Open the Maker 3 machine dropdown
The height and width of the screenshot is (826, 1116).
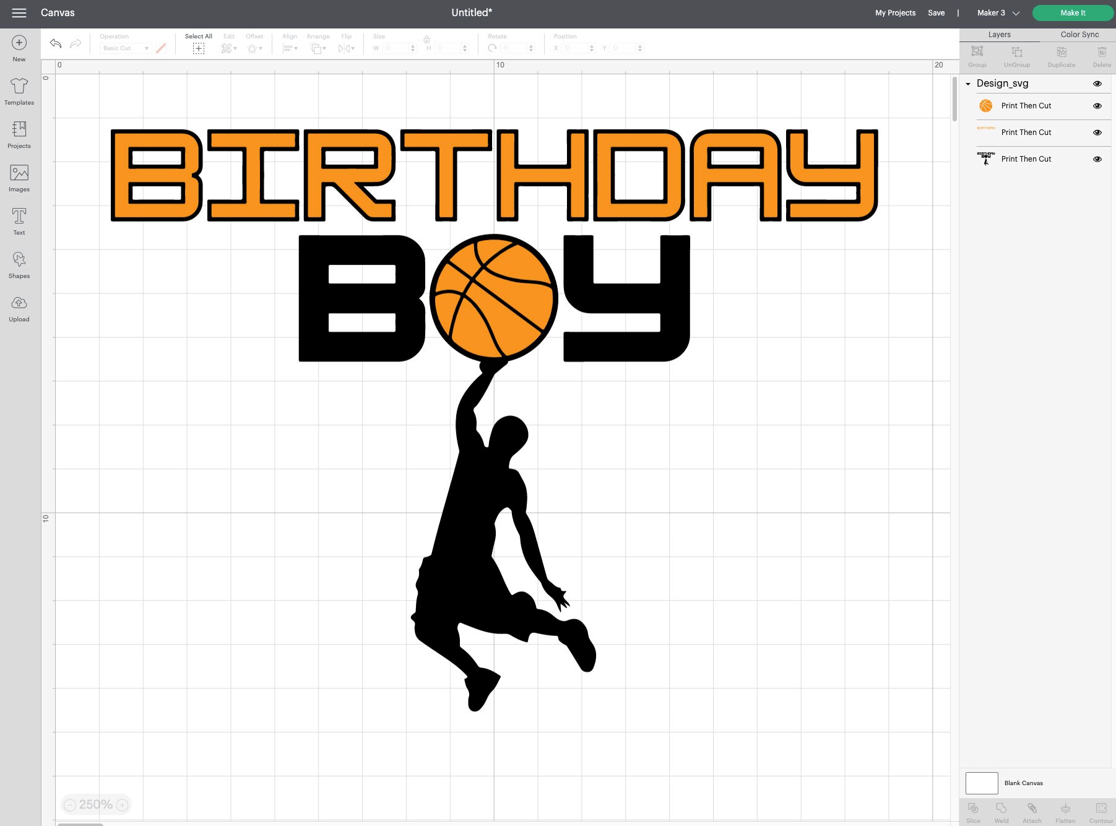1014,12
